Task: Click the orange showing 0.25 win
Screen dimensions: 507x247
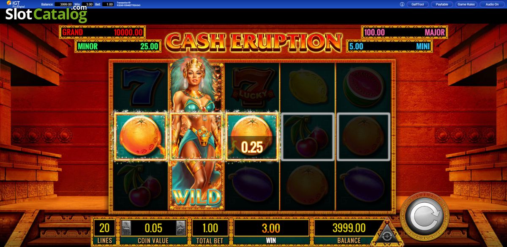Action: point(252,137)
